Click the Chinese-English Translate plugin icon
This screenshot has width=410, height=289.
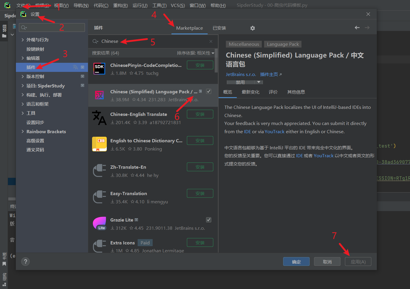[x=99, y=118]
